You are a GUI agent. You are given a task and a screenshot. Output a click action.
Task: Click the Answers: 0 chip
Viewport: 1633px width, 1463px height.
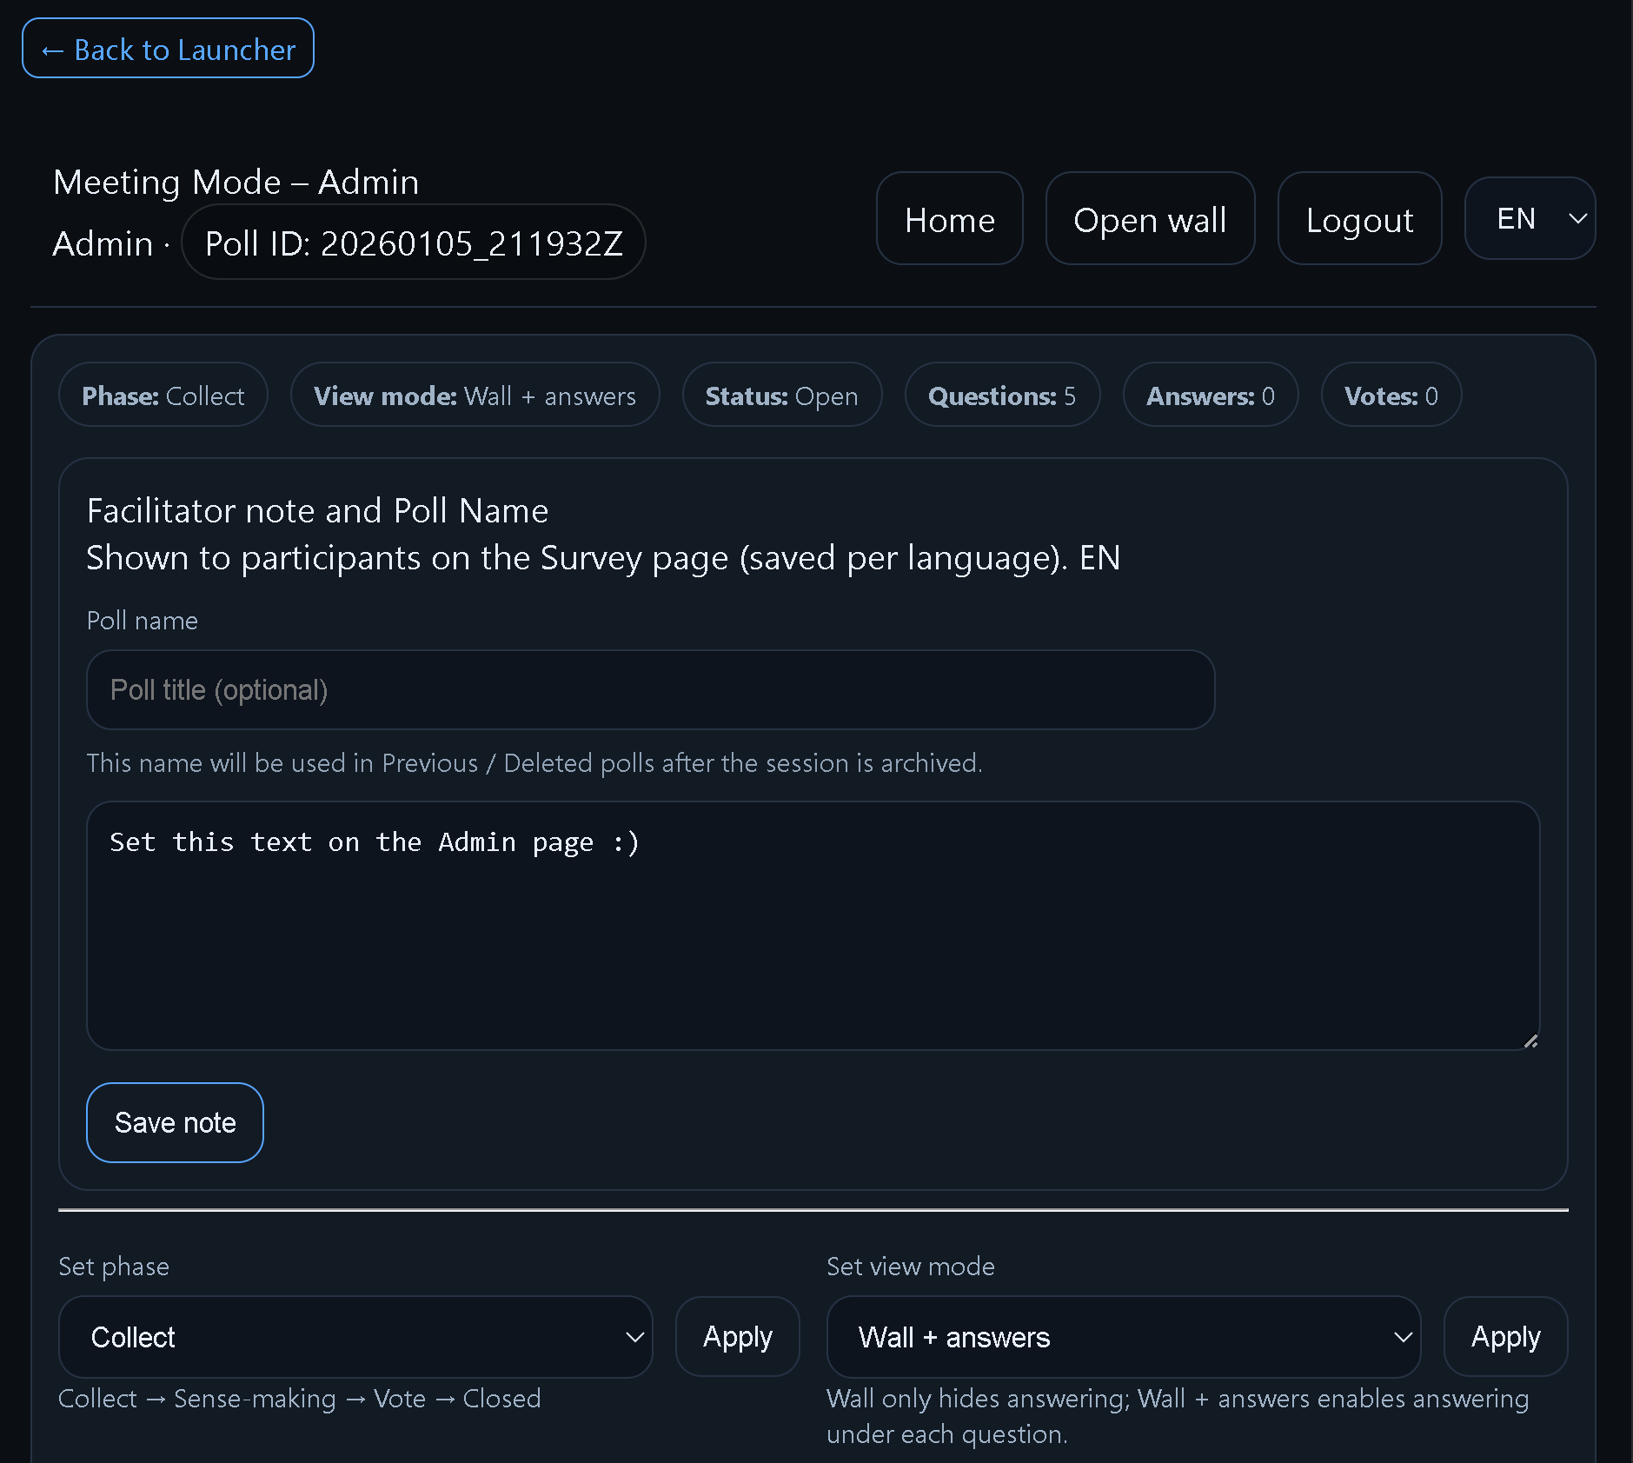coord(1210,396)
